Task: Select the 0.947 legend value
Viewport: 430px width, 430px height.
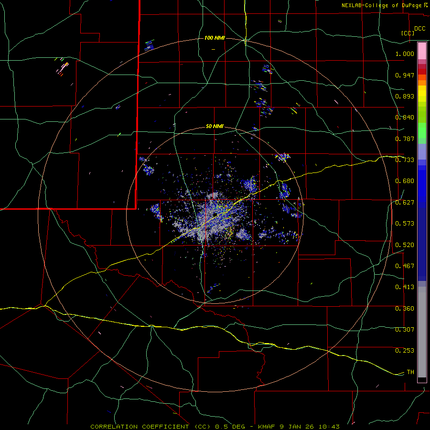Action: point(405,75)
